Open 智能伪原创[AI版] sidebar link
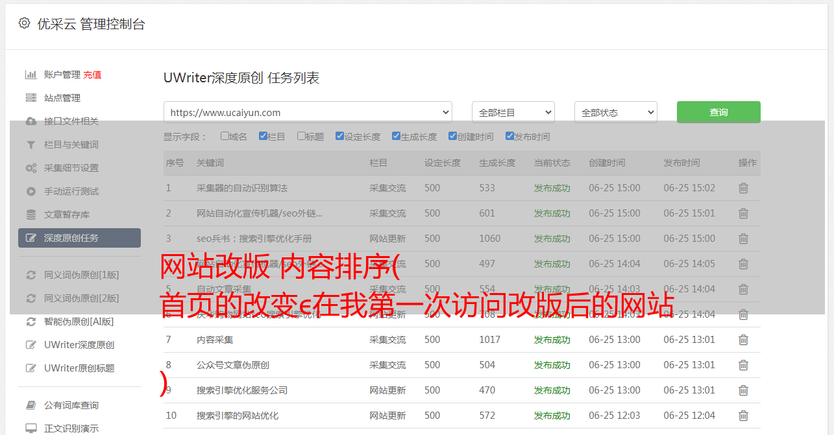 [x=79, y=322]
